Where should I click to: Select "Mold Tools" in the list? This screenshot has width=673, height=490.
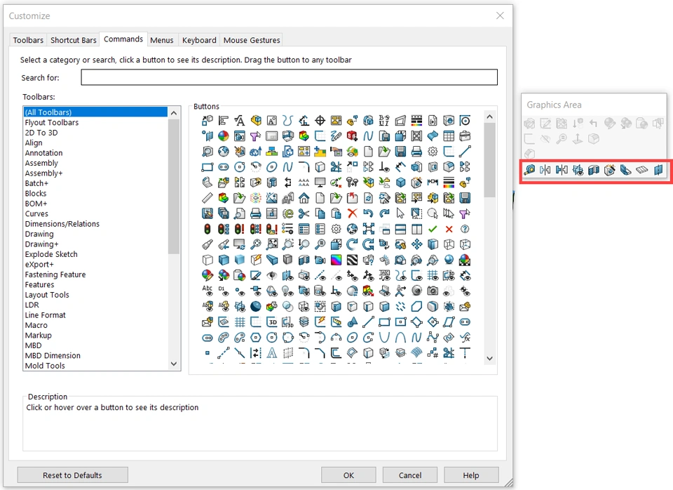pyautogui.click(x=45, y=366)
